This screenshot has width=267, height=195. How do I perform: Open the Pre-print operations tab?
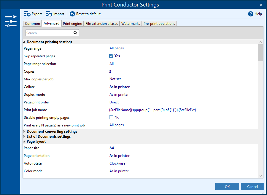(159, 23)
